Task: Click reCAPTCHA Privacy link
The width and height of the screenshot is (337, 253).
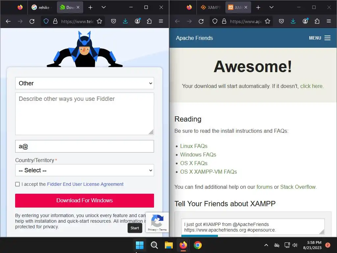Action: 152,230
